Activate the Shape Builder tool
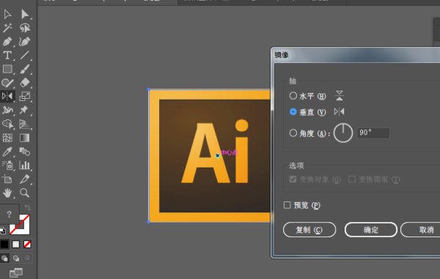This screenshot has width=440, height=279. click(7, 124)
